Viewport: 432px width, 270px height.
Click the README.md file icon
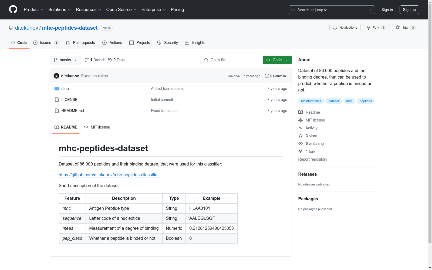point(57,111)
